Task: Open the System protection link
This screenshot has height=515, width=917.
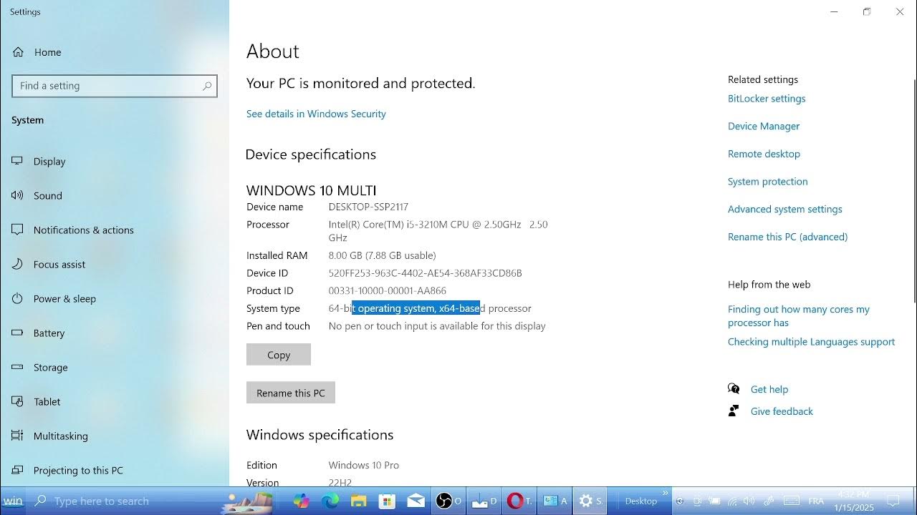Action: click(x=768, y=182)
